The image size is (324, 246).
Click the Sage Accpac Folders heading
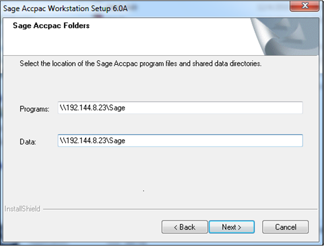[51, 26]
